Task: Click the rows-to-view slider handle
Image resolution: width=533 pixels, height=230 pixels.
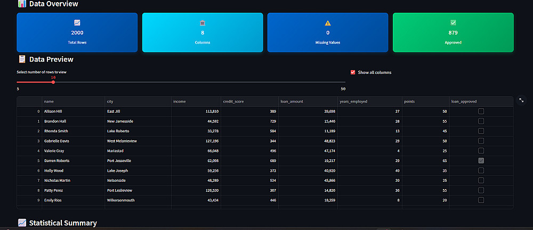Action: (53, 82)
